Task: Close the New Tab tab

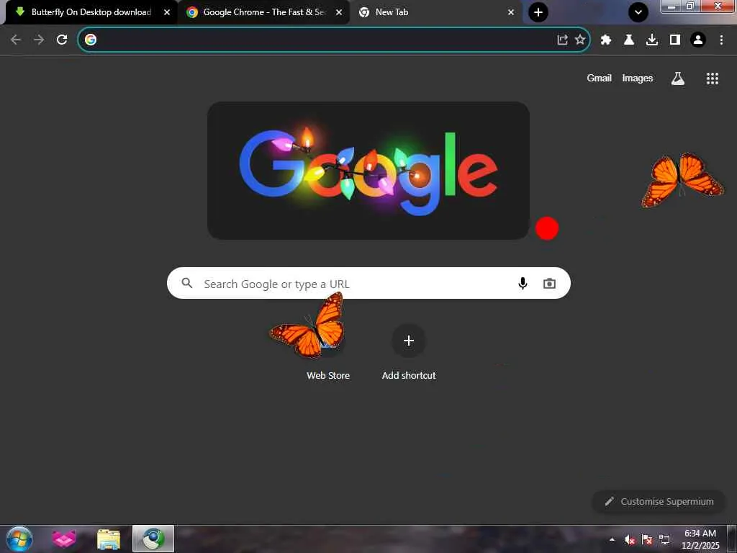Action: (x=511, y=12)
